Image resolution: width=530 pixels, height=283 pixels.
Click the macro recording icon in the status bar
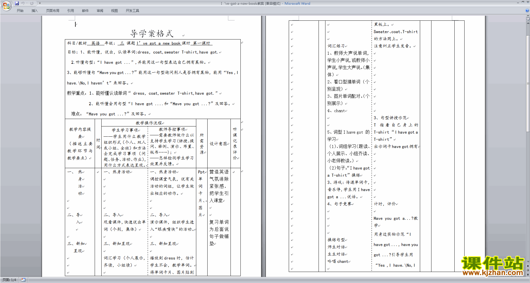tap(23, 280)
